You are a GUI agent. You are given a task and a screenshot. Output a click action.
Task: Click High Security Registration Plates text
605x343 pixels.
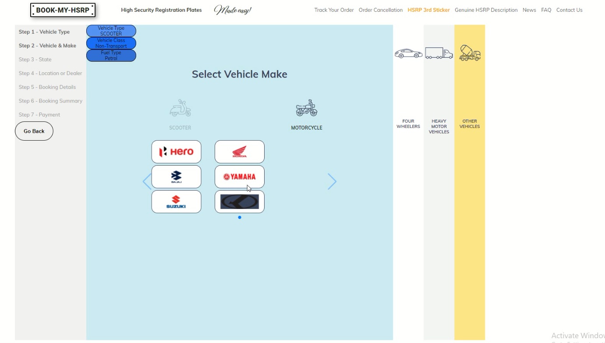point(161,10)
